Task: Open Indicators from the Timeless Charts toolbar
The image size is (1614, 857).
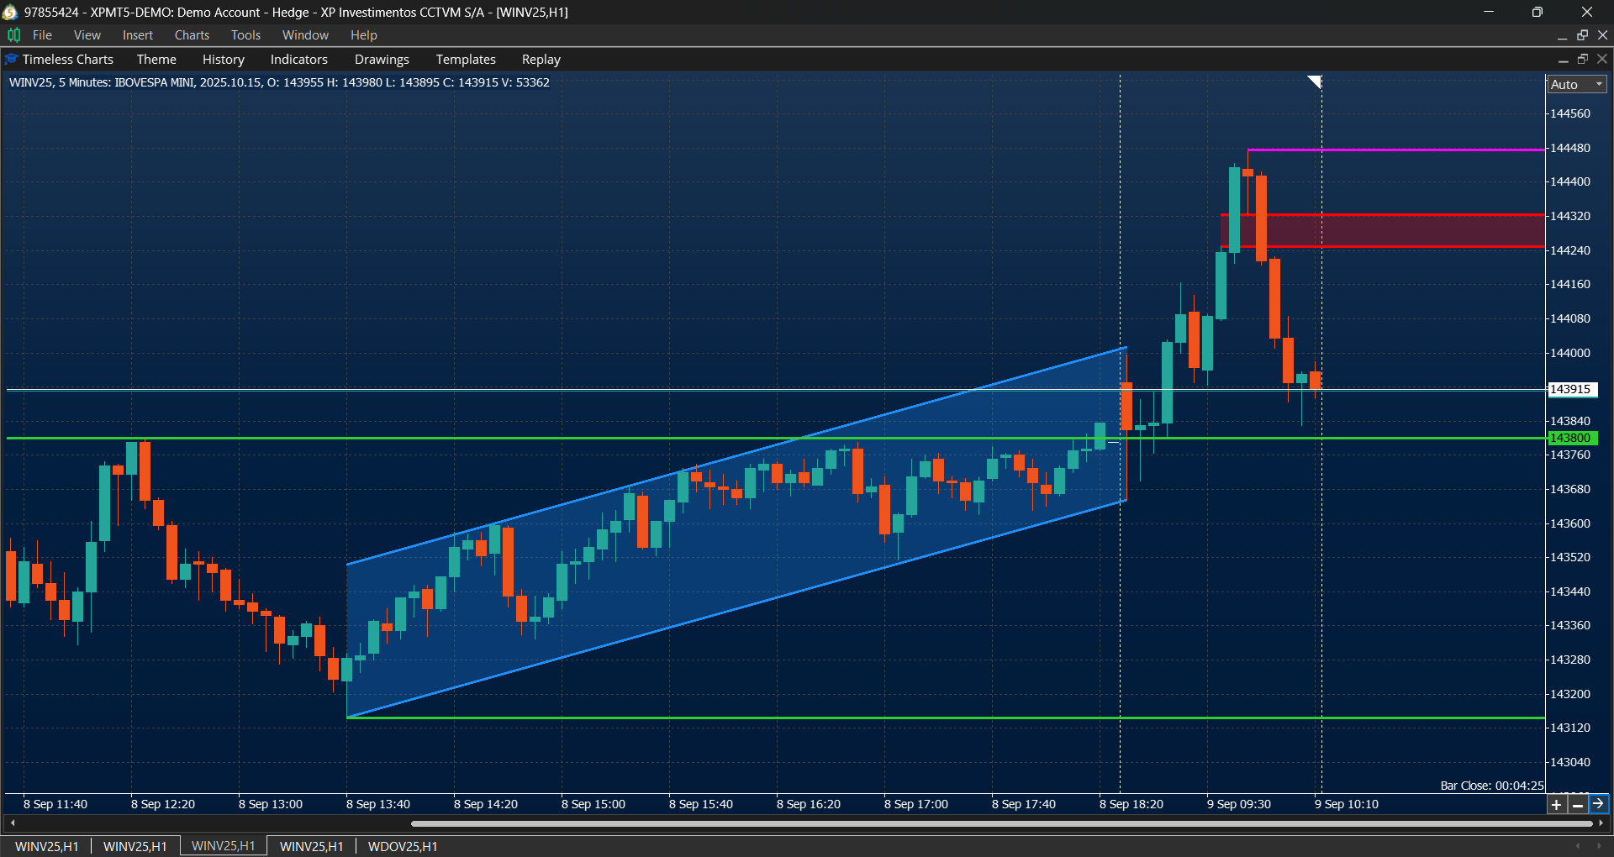Action: [298, 59]
